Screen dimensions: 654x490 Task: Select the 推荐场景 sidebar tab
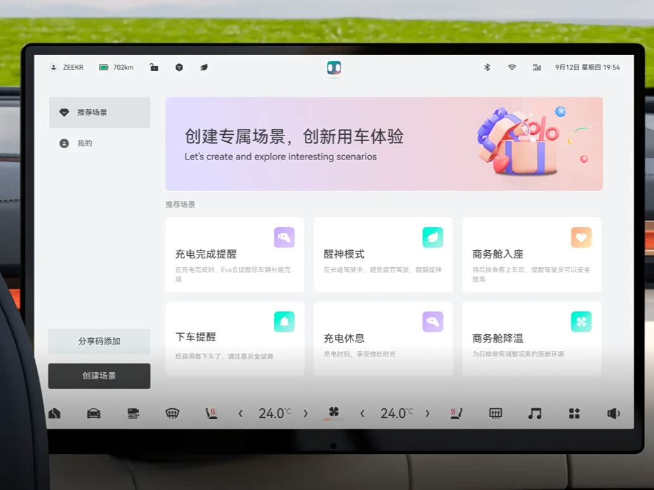point(99,113)
